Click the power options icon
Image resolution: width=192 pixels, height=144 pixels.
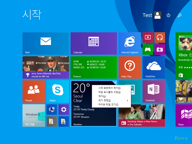[169, 15]
